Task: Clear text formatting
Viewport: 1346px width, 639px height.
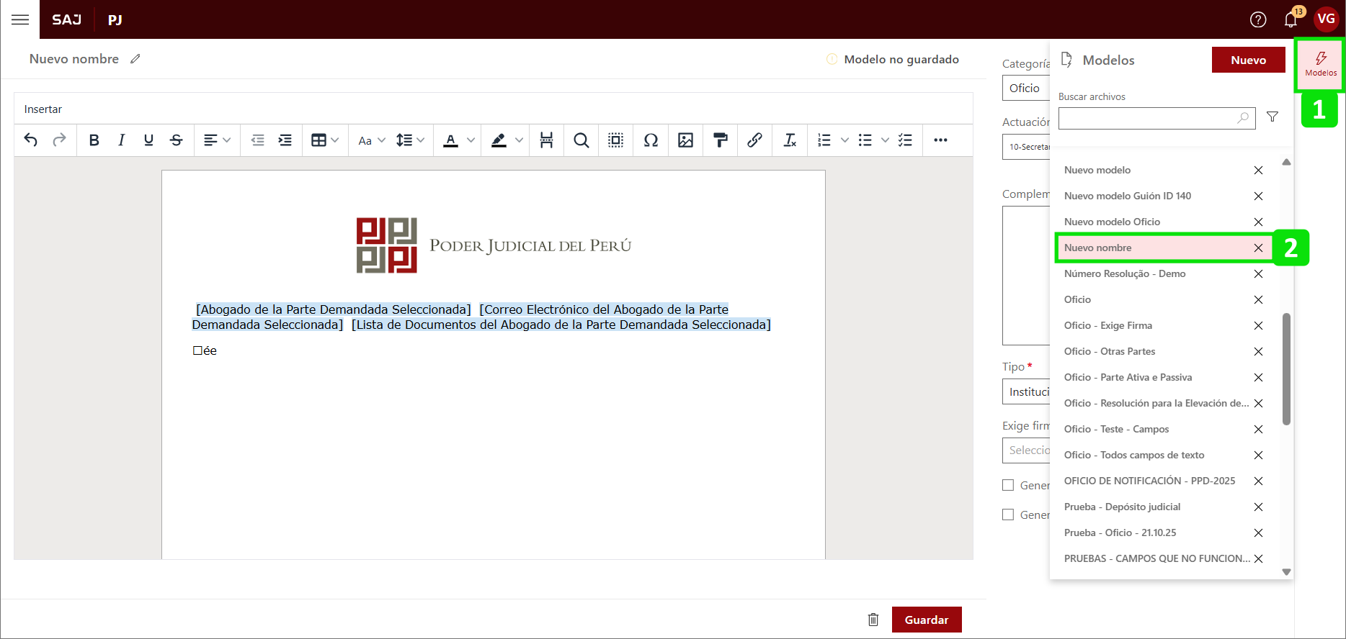Action: point(790,140)
